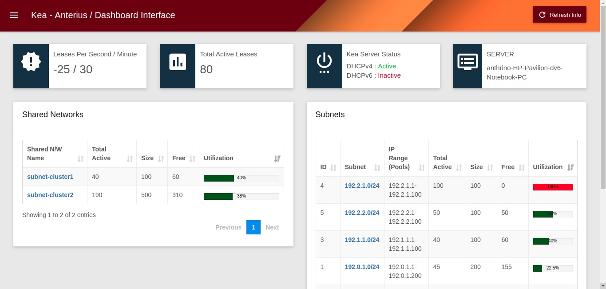This screenshot has height=289, width=606.
Task: Sort Subnets table by Total Active column
Action: [x=448, y=158]
